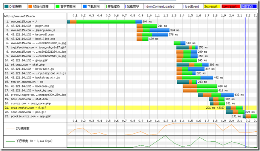Click the teal DNS解析 legend swatch
This screenshot has height=151, width=260.
click(x=6, y=6)
